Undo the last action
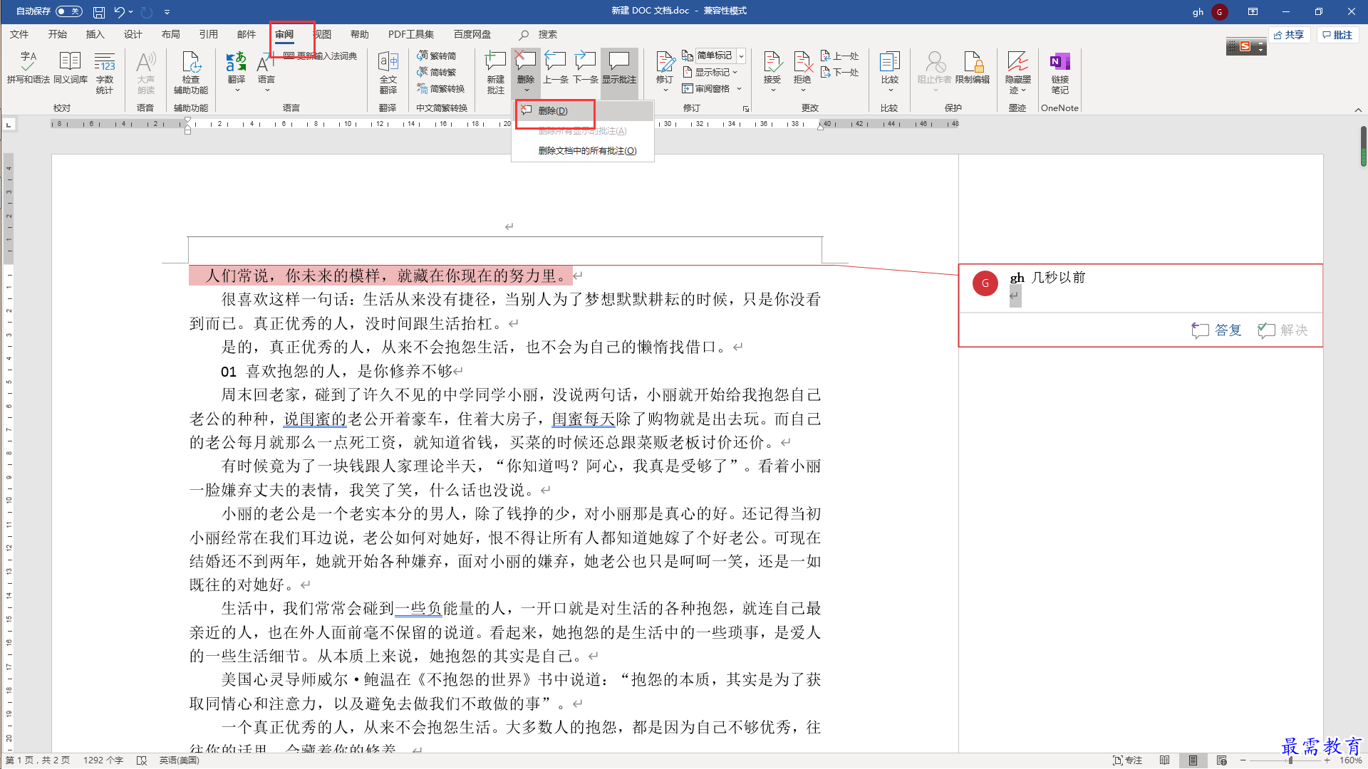This screenshot has width=1368, height=769. (119, 12)
